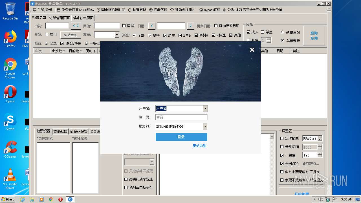Select the 抢票页面 tab

point(39,17)
